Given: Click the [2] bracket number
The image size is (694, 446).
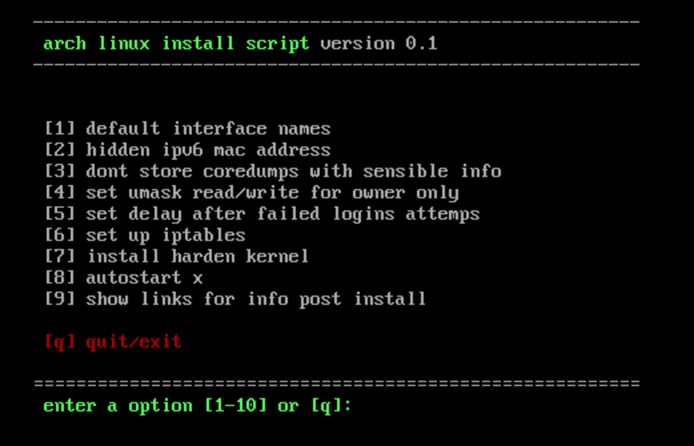Looking at the screenshot, I should click(x=59, y=150).
